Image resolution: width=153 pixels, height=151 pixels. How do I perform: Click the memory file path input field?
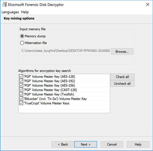pyautogui.click(x=65, y=51)
